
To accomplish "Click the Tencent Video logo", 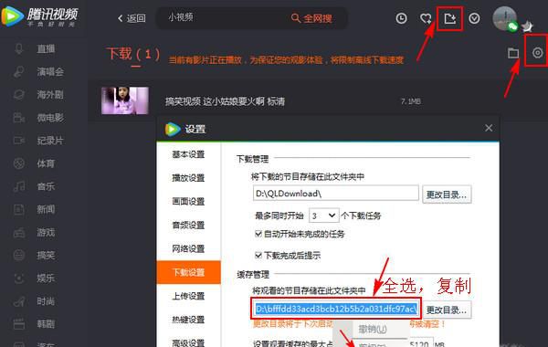I will click(39, 16).
